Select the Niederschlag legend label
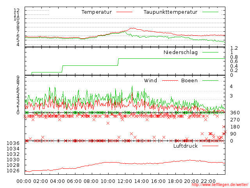This screenshot has height=188, width=250. click(180, 52)
